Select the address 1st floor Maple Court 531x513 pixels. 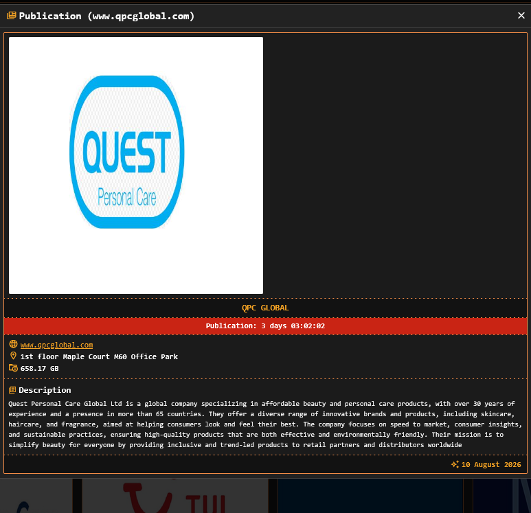pyautogui.click(x=99, y=356)
